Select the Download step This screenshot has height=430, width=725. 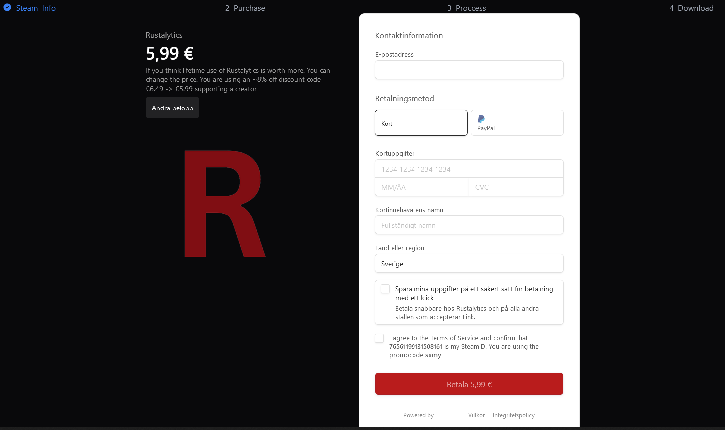(691, 8)
